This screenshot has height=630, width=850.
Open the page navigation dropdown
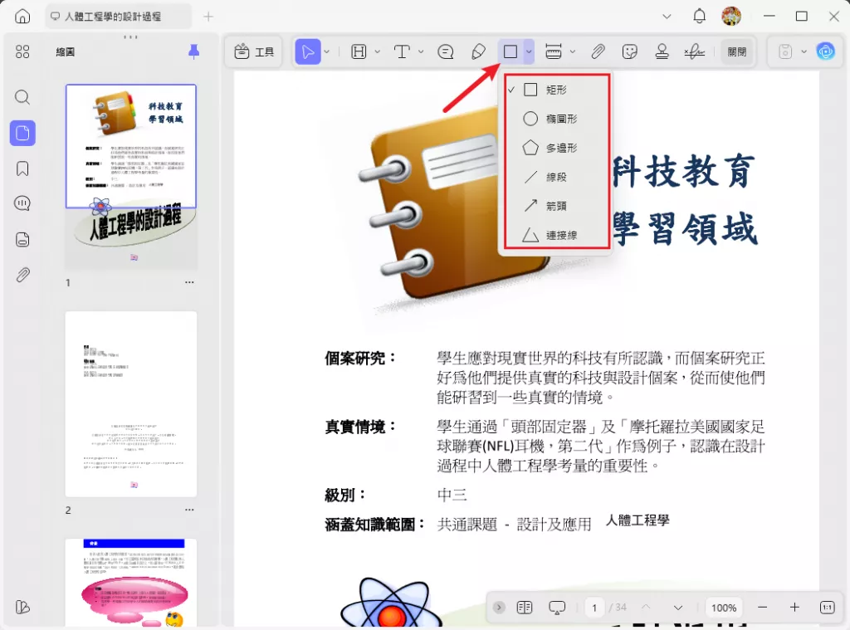pyautogui.click(x=677, y=607)
